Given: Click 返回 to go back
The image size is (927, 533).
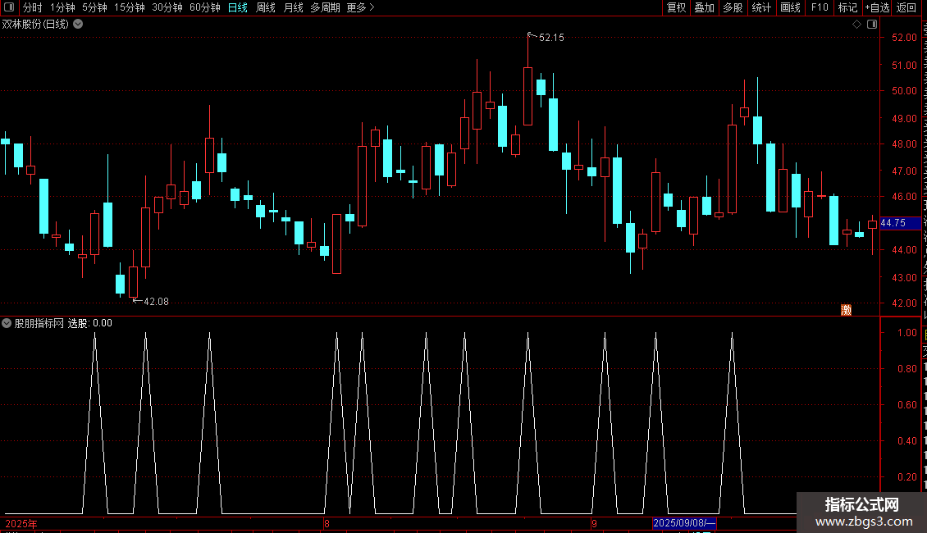Looking at the screenshot, I should 906,7.
